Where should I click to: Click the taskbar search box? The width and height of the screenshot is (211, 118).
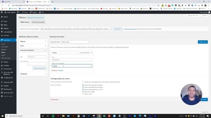click(23, 116)
